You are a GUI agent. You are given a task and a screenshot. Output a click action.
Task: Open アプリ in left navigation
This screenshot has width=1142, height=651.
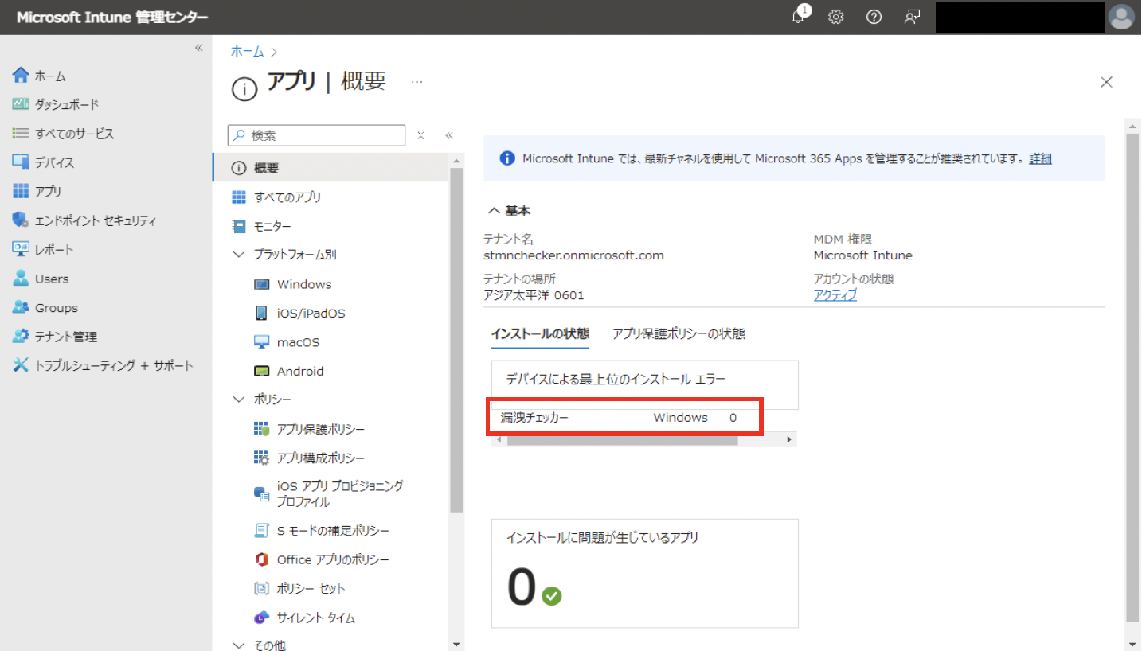point(37,191)
